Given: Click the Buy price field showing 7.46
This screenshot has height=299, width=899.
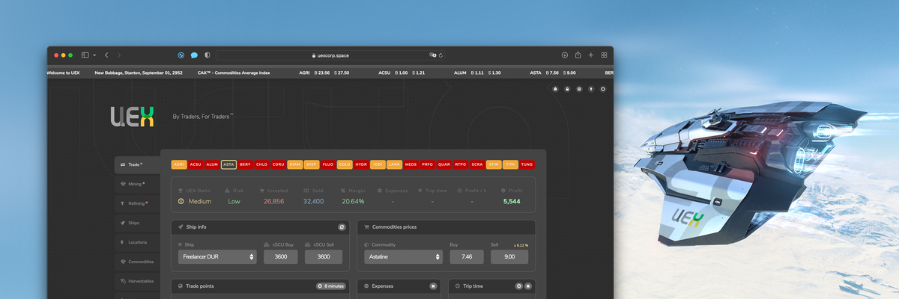Looking at the screenshot, I should 467,256.
